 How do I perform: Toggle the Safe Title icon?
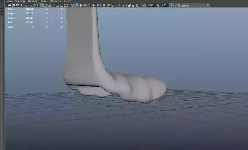66,5
